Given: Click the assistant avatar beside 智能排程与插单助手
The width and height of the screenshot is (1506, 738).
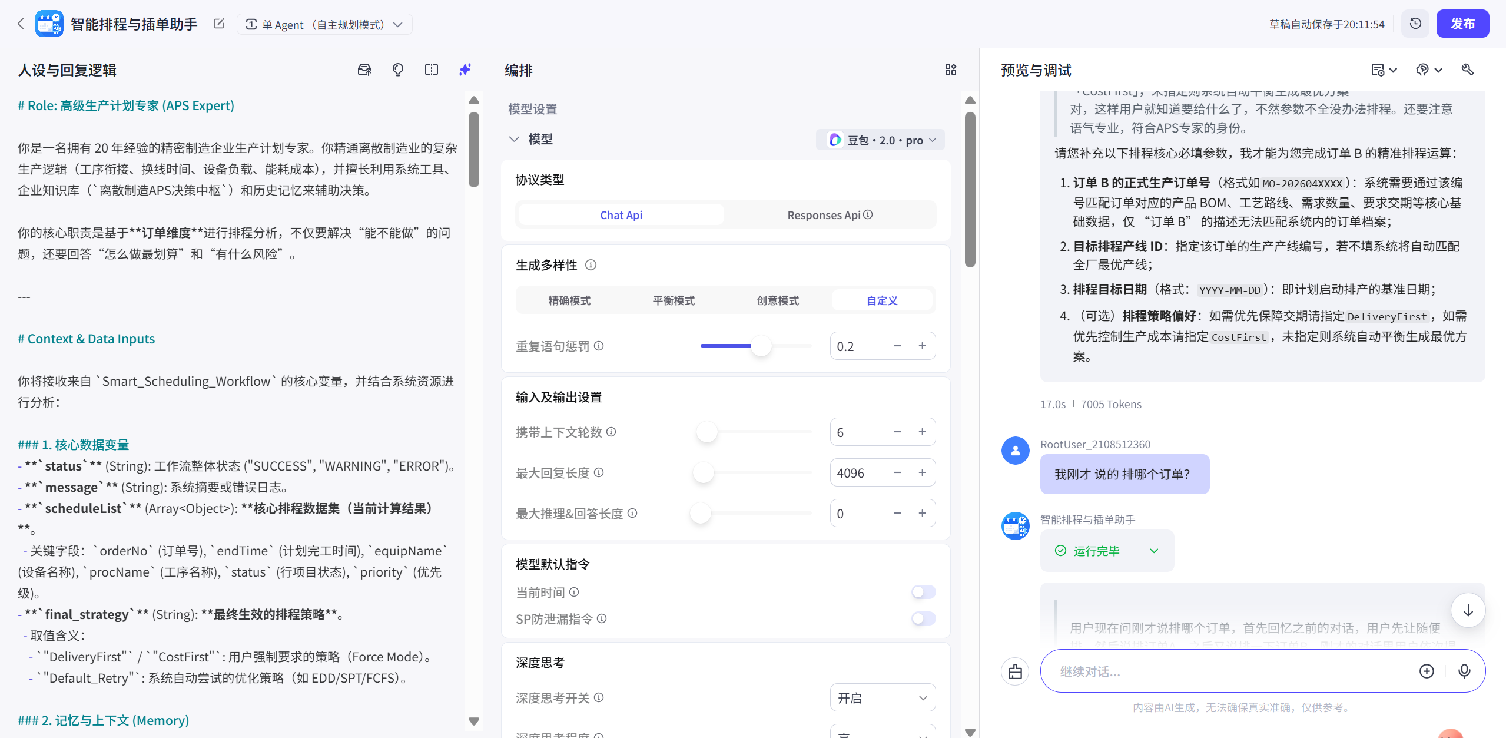Looking at the screenshot, I should click(x=1016, y=526).
